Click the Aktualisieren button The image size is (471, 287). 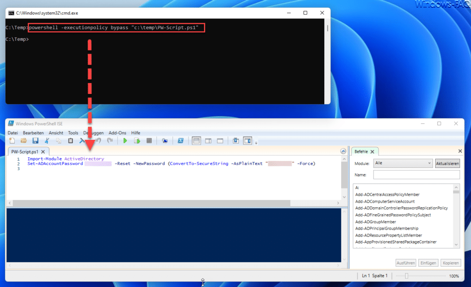tap(447, 163)
